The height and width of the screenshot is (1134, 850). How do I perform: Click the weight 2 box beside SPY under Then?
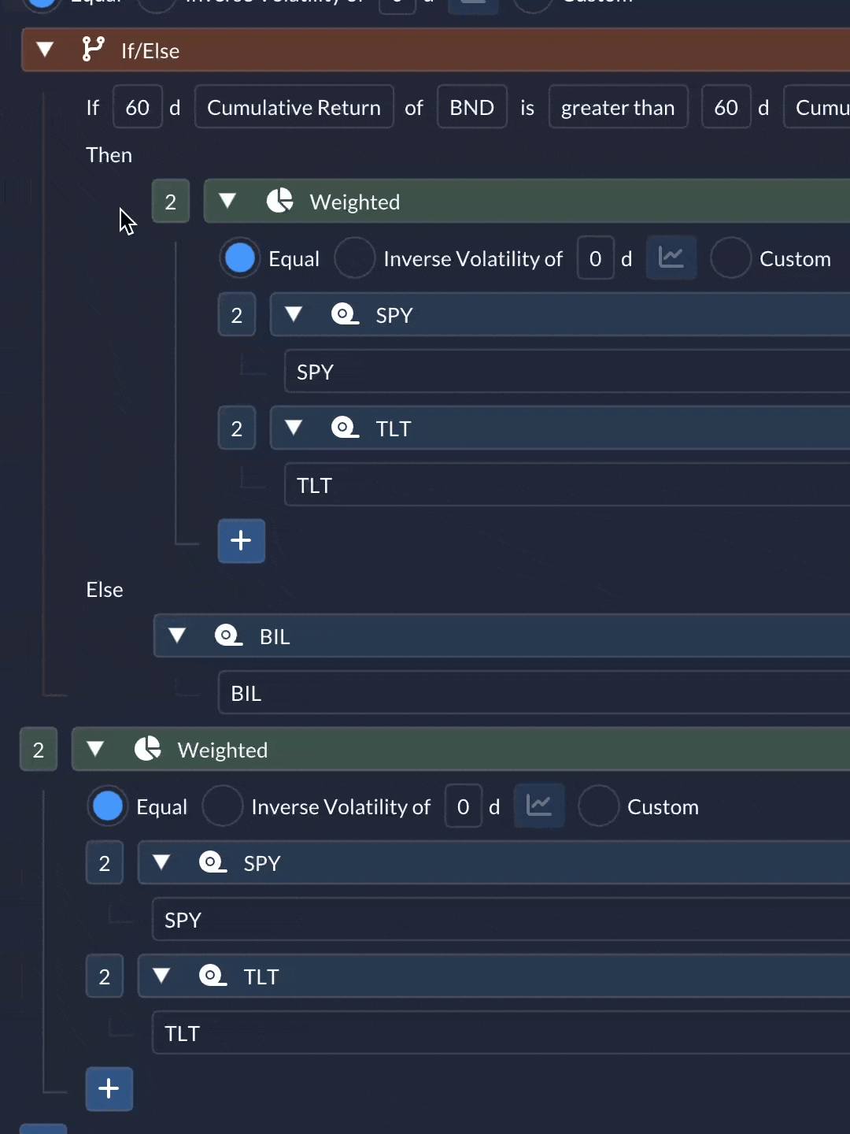pyautogui.click(x=236, y=315)
